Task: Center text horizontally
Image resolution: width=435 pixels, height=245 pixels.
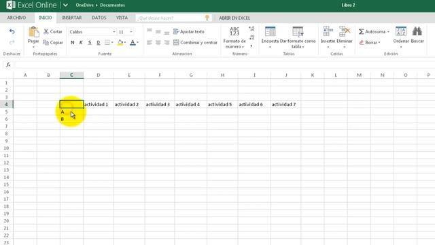Action: [158, 42]
